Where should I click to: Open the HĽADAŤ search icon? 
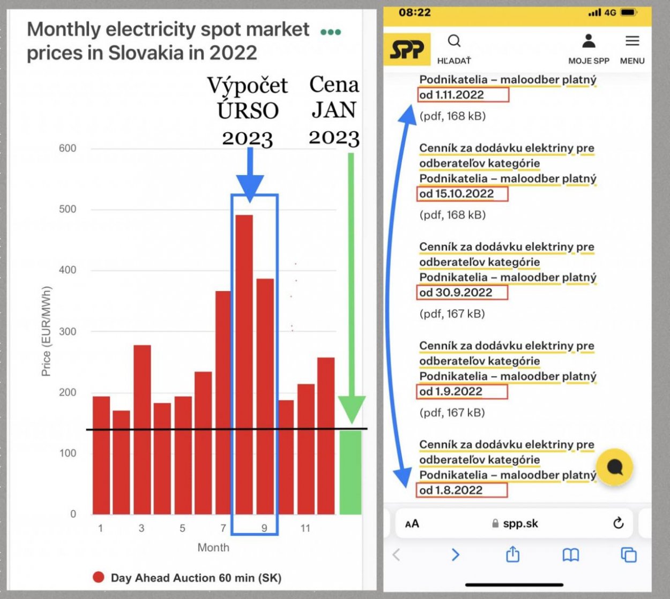click(x=454, y=41)
